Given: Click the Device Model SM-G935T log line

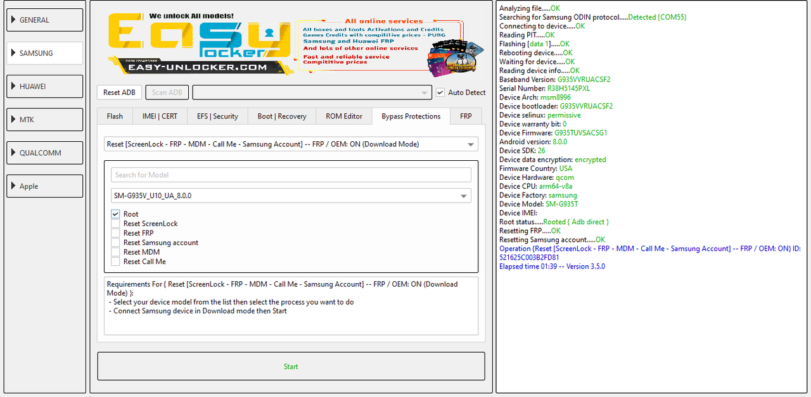Looking at the screenshot, I should pos(539,205).
